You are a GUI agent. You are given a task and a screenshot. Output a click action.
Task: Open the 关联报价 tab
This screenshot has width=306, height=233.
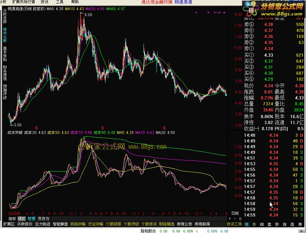[25, 224]
